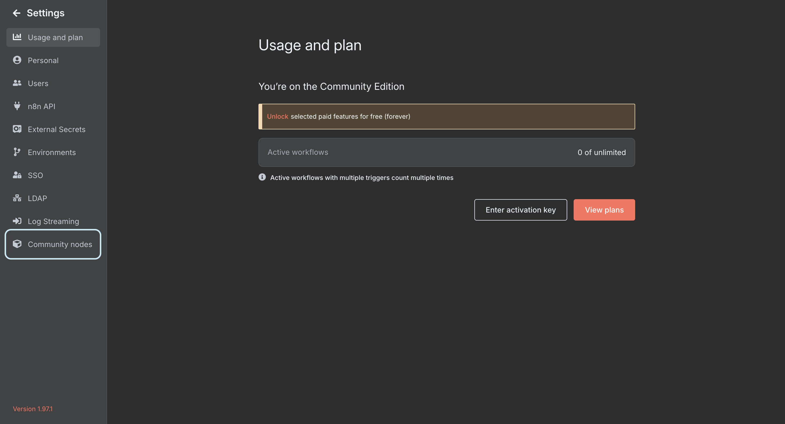This screenshot has width=785, height=424.
Task: Click the back arrow beside Settings
Action: click(17, 13)
